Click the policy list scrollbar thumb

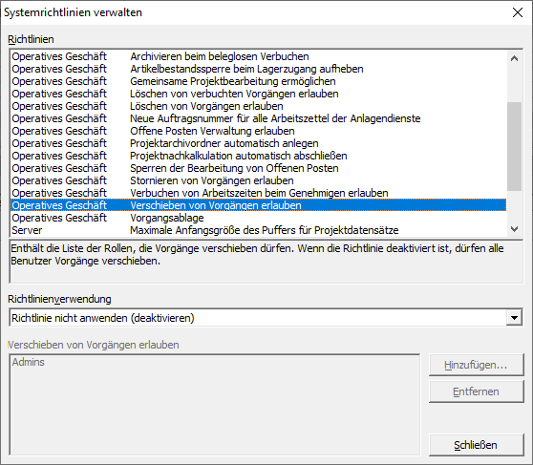[x=514, y=146]
